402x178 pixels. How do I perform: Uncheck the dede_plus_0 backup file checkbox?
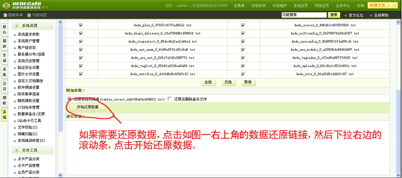[x=81, y=25]
